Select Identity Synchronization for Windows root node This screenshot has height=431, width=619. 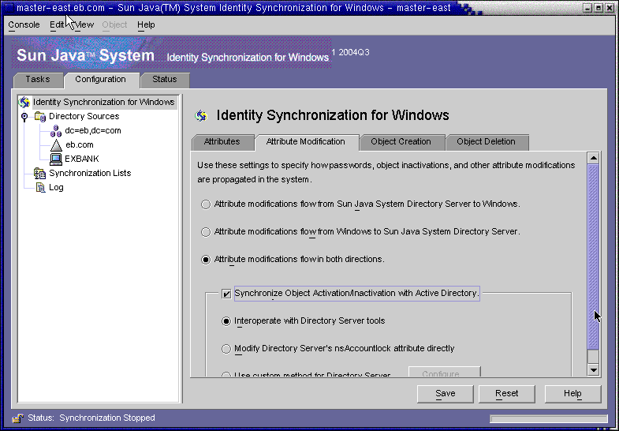(x=104, y=103)
